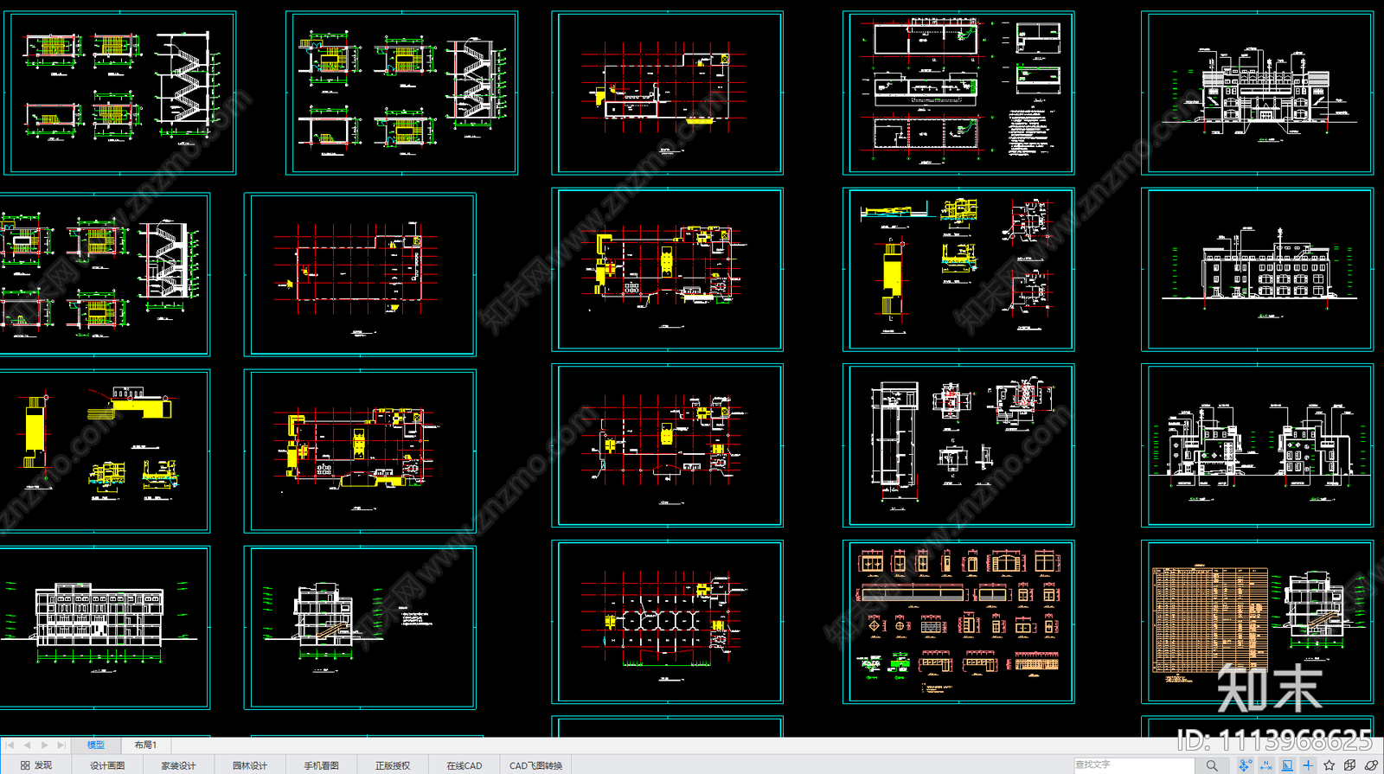Screen dimensions: 1384x774
Task: Open the 手机看图 tab
Action: 321,765
